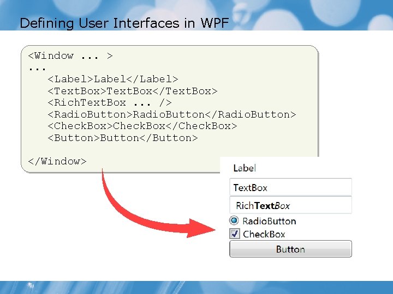This screenshot has height=294, width=393.
Task: Select the RadioButton radio circle
Action: coord(234,220)
